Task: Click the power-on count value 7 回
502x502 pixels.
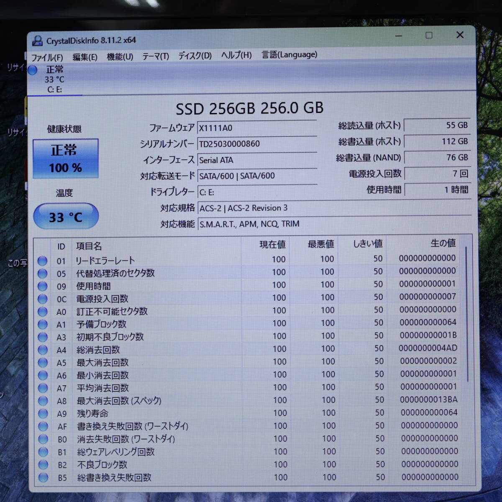Action: point(437,173)
